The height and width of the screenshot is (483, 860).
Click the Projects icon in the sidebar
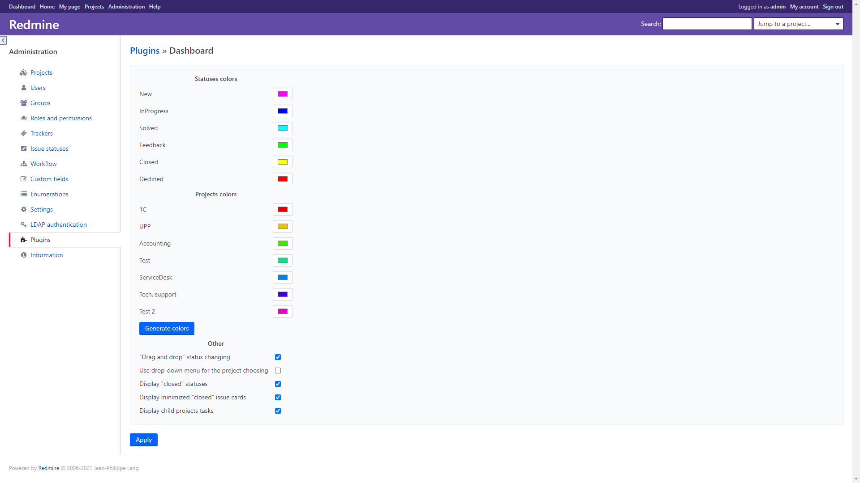pyautogui.click(x=24, y=72)
